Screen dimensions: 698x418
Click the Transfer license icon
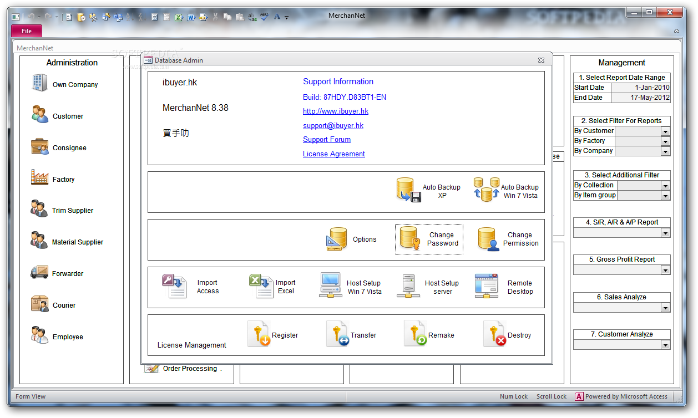337,334
